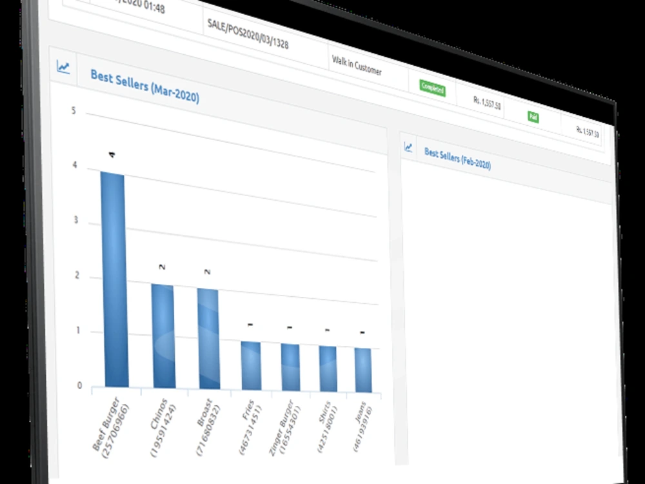Click the y-axis label 5

coord(74,110)
